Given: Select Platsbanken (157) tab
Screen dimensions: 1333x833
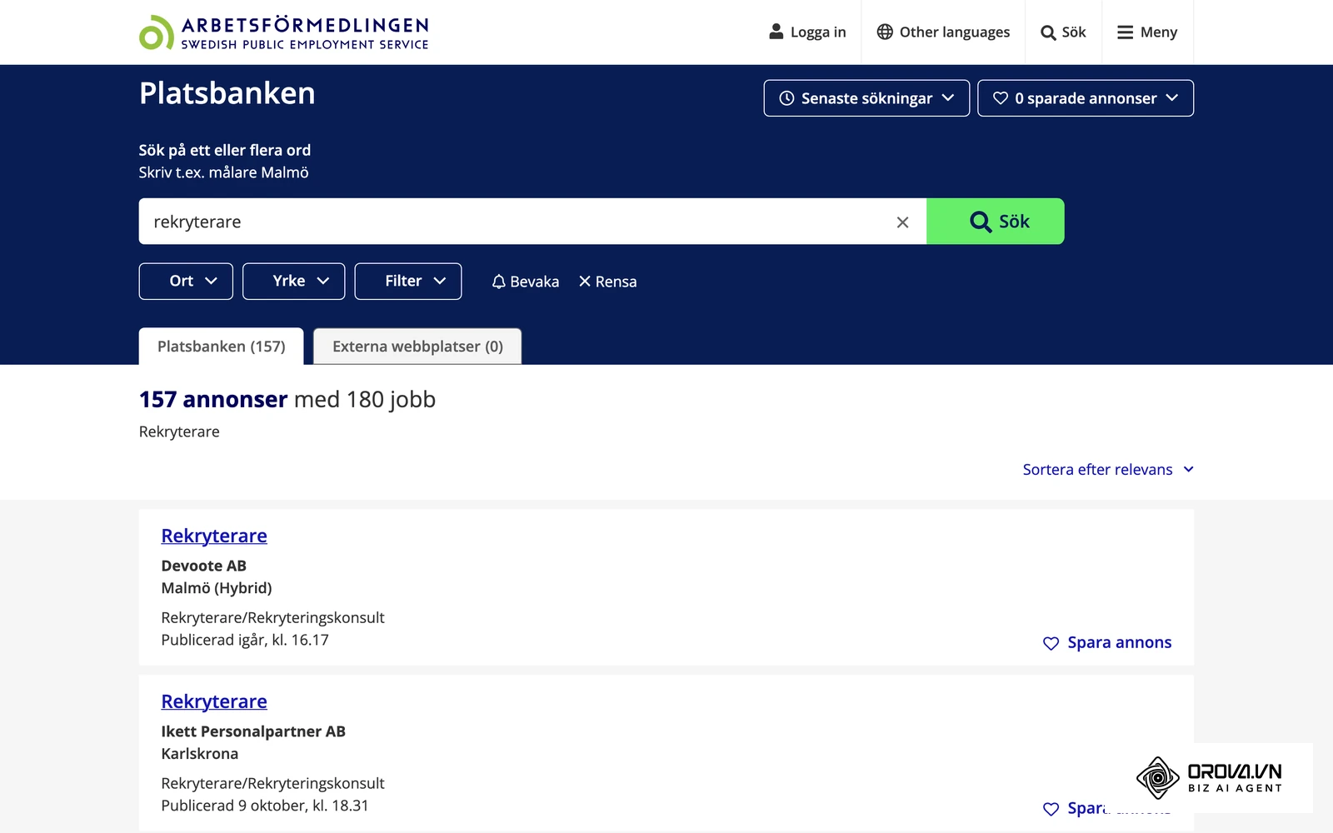Looking at the screenshot, I should (221, 347).
